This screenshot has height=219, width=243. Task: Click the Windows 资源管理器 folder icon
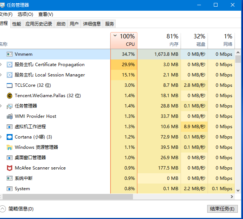(x=10, y=147)
